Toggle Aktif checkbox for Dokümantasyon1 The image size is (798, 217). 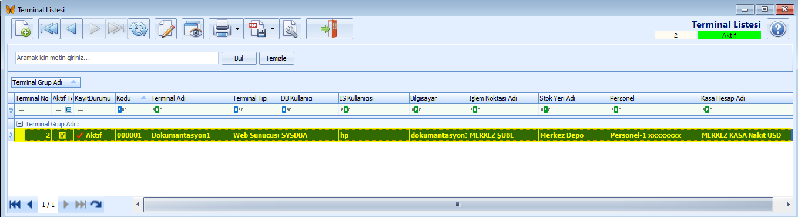pos(62,135)
